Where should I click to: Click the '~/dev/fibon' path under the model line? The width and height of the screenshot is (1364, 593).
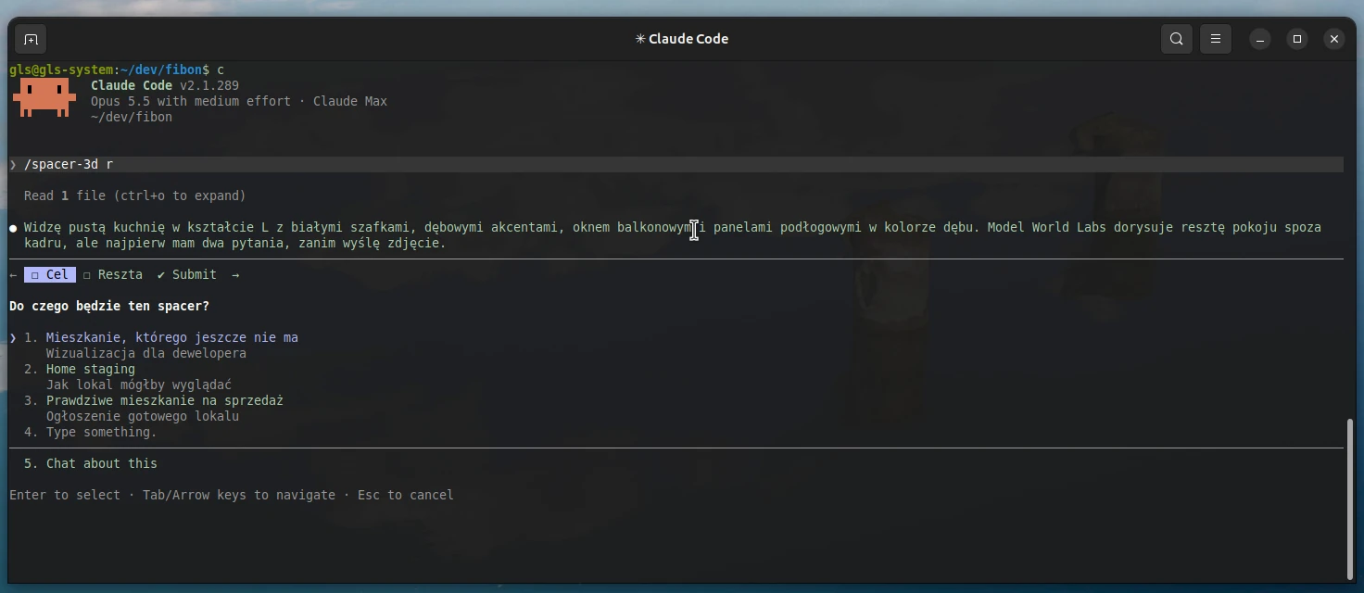click(x=132, y=118)
